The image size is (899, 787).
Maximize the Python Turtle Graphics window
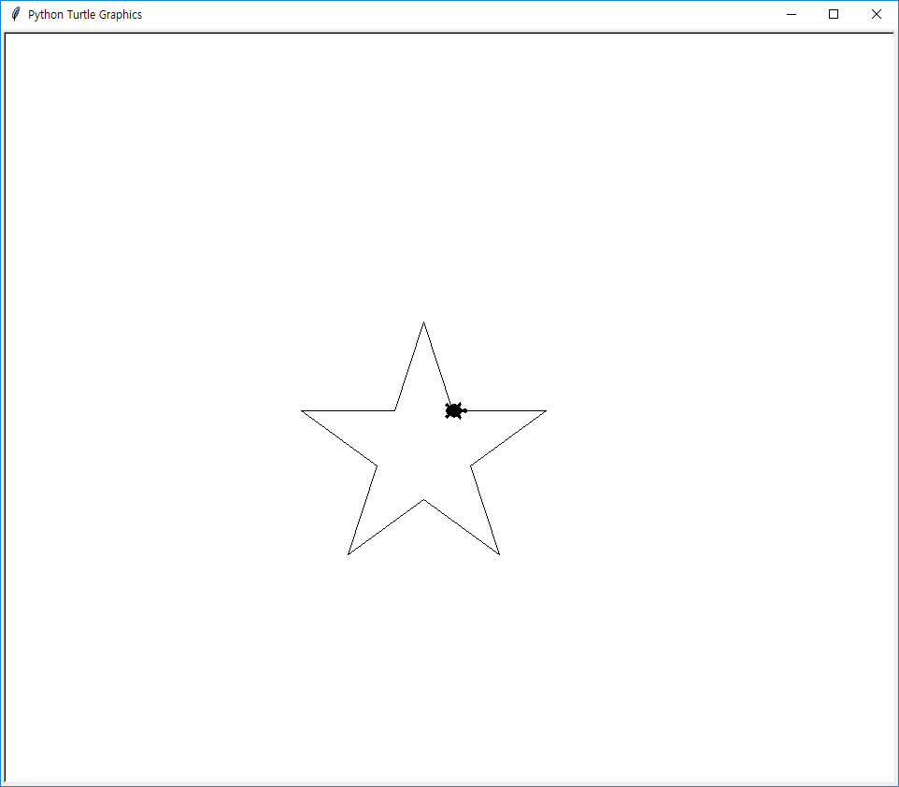pyautogui.click(x=834, y=14)
